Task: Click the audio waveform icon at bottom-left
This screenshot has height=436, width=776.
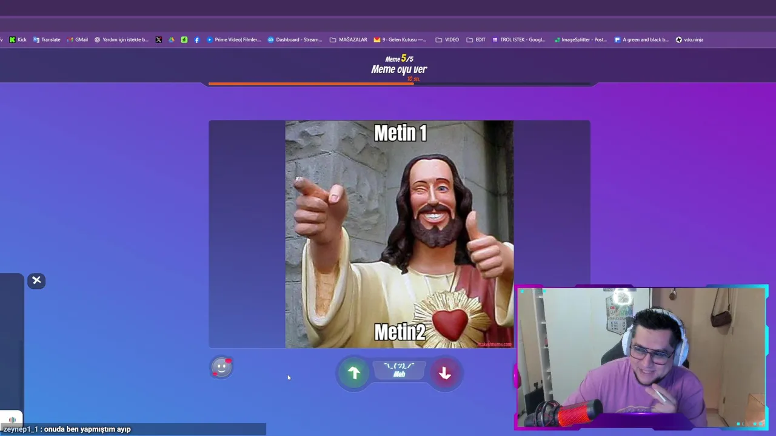Action: point(12,420)
